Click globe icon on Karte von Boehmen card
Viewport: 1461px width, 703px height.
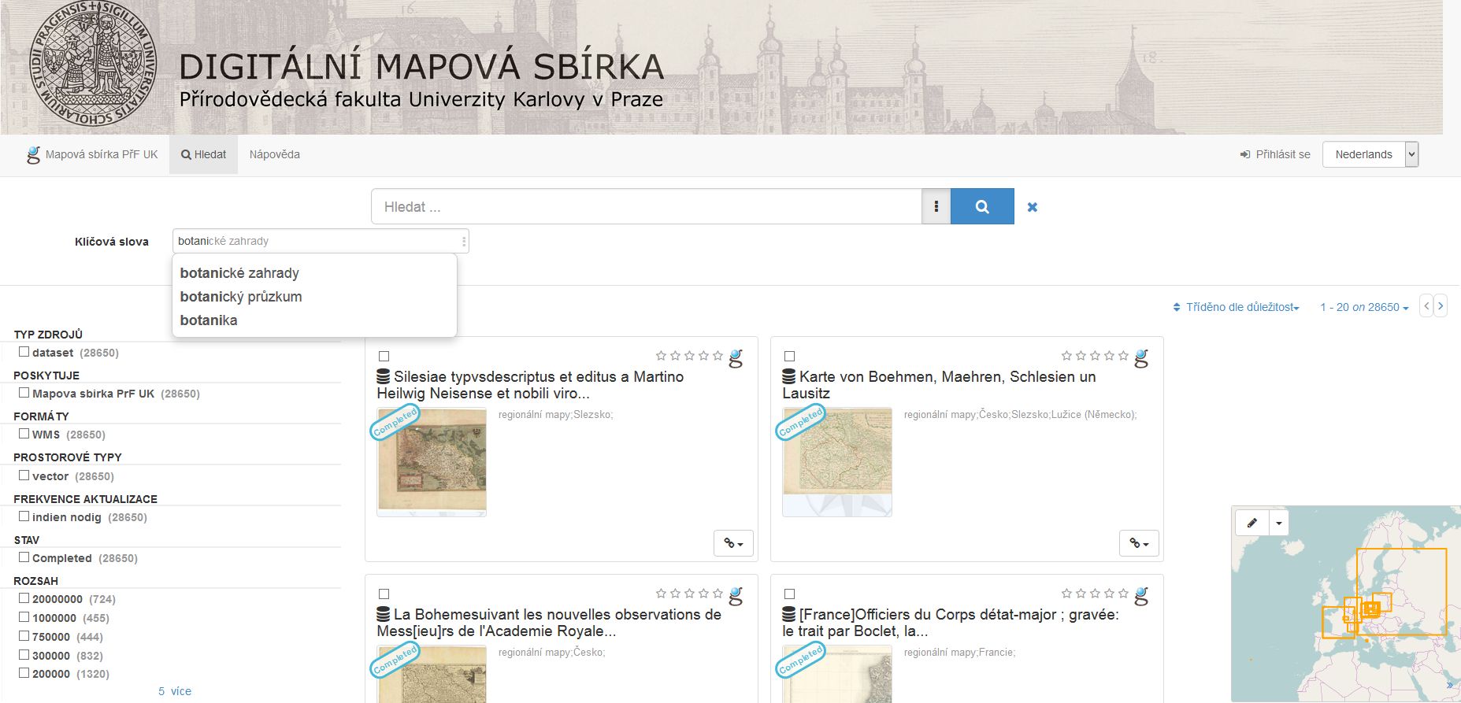(x=1141, y=358)
